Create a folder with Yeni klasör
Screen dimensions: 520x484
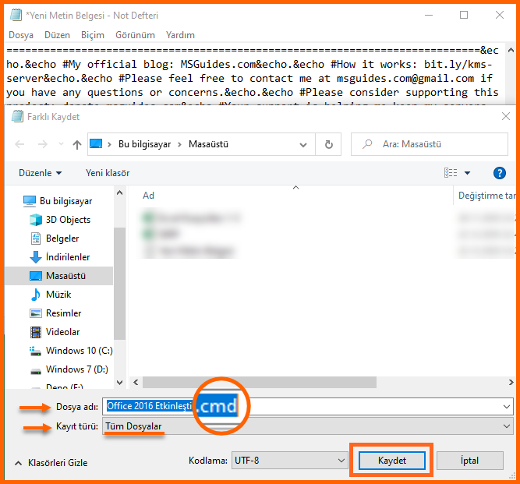pyautogui.click(x=108, y=173)
